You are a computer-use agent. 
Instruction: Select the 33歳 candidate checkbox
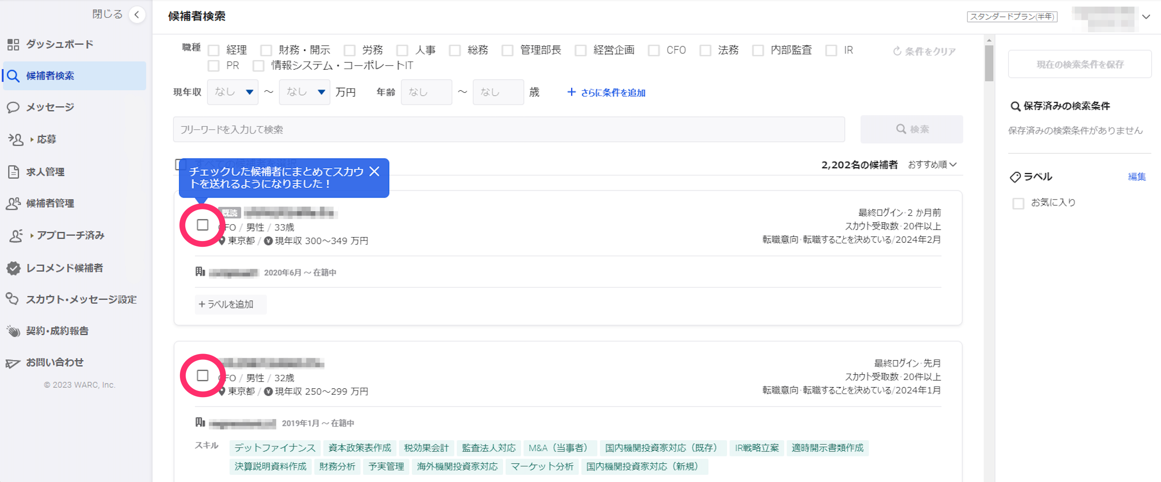[x=202, y=224]
